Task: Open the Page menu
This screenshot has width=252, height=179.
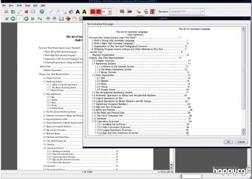Action: (x=28, y=5)
